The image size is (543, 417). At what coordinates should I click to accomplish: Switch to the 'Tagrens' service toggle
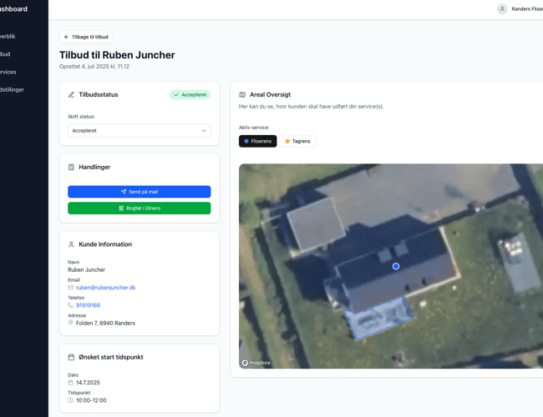click(298, 141)
